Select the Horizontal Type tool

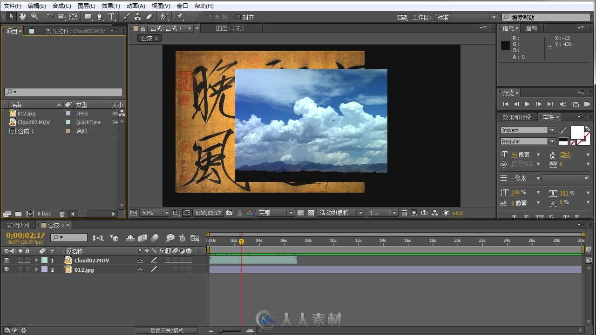click(112, 17)
